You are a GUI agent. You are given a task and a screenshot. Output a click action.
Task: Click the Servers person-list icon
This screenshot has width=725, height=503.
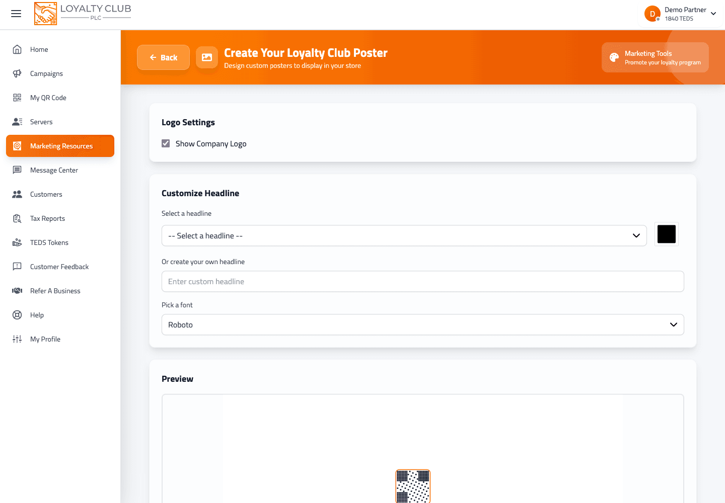coord(17,122)
